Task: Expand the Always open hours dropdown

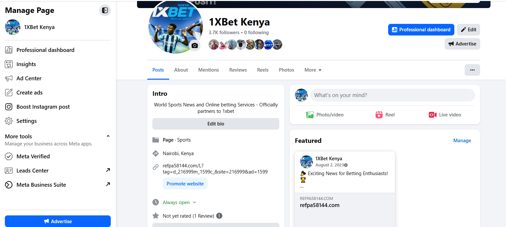Action: tap(194, 202)
